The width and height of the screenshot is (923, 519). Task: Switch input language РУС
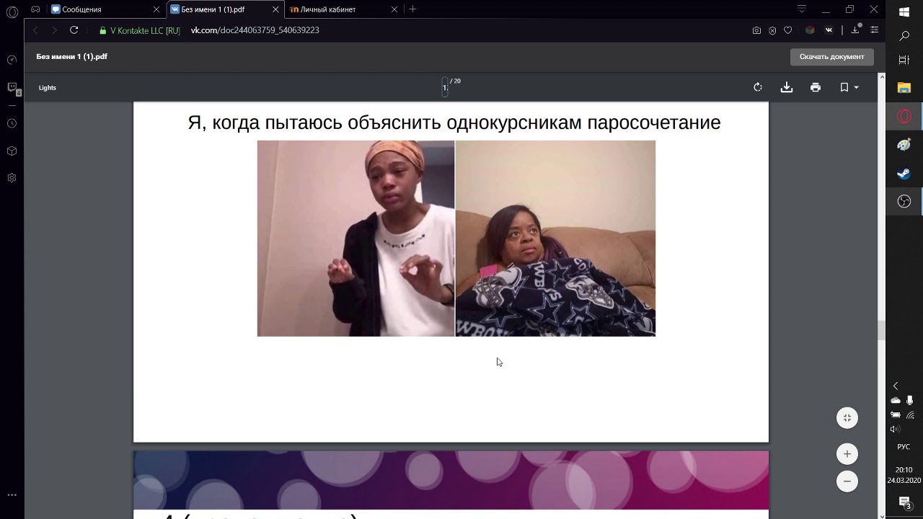point(904,447)
